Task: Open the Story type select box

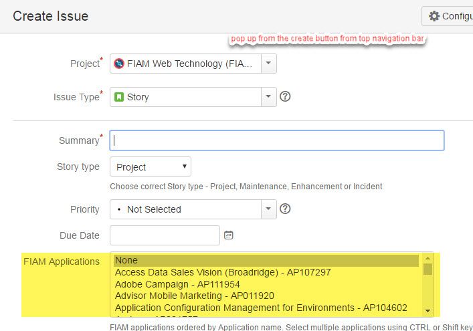Action: click(x=151, y=167)
